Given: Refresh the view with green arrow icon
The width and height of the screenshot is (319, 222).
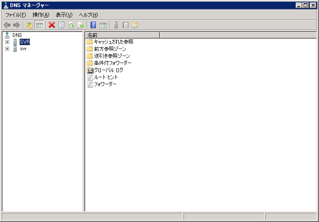Looking at the screenshot, I should [71, 25].
